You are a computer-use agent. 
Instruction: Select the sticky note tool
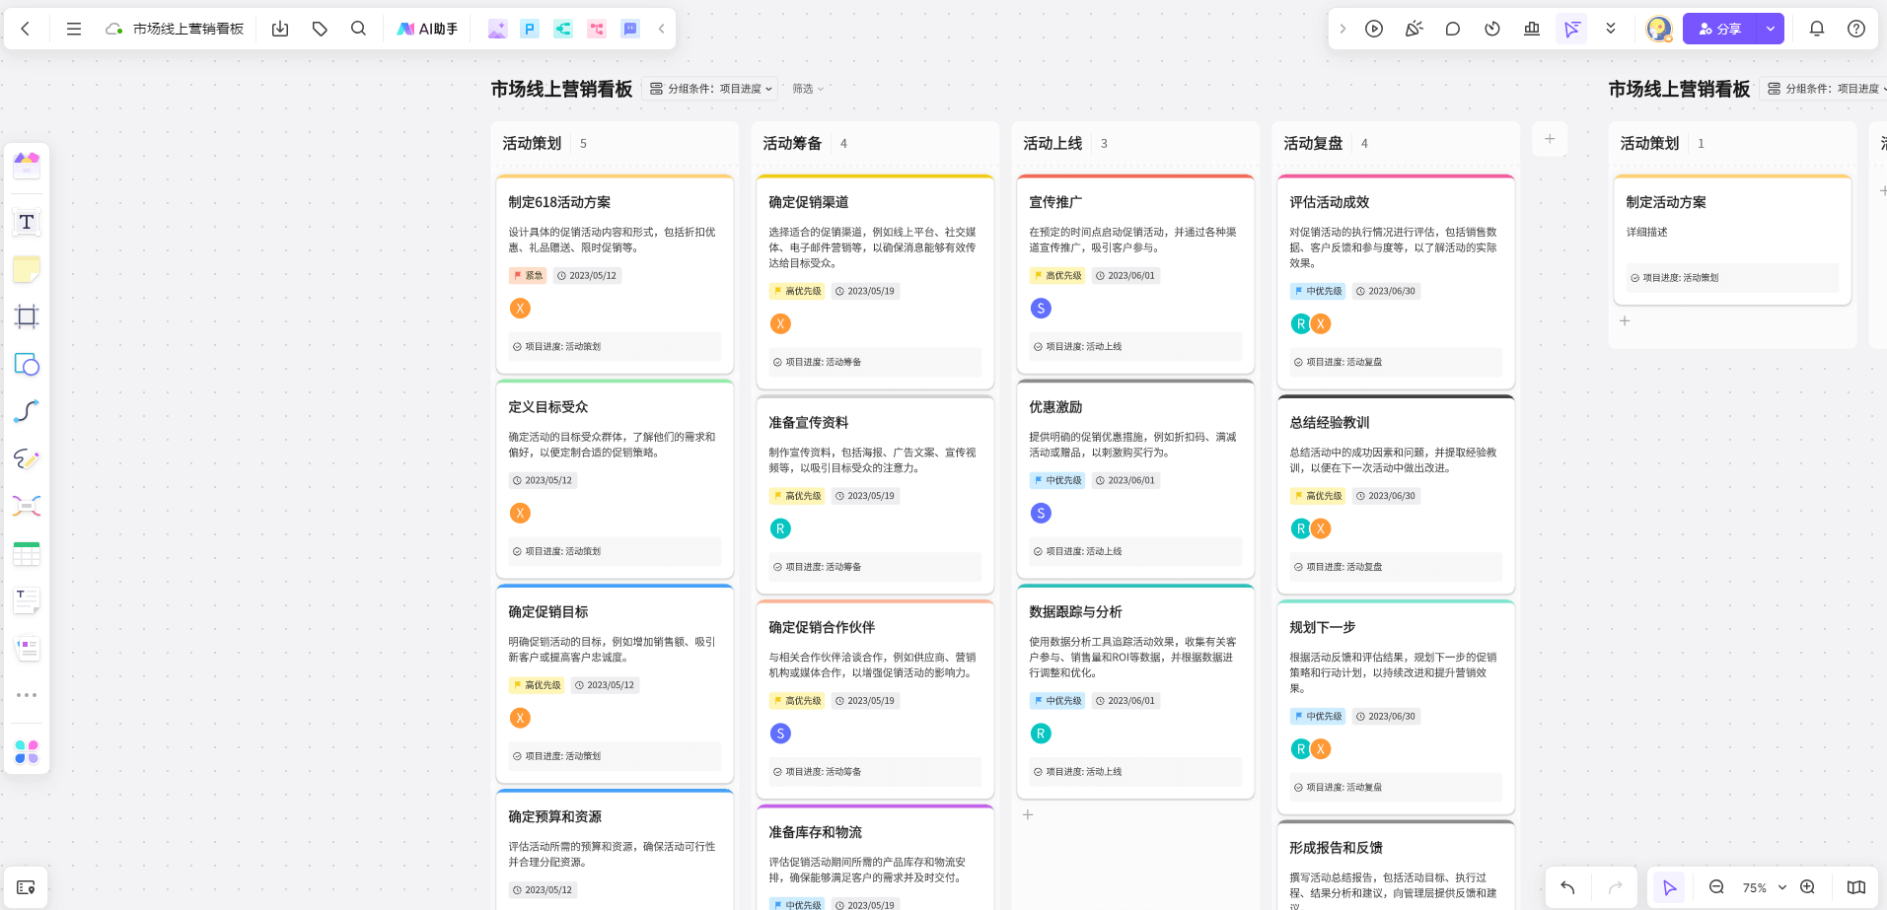coord(27,269)
